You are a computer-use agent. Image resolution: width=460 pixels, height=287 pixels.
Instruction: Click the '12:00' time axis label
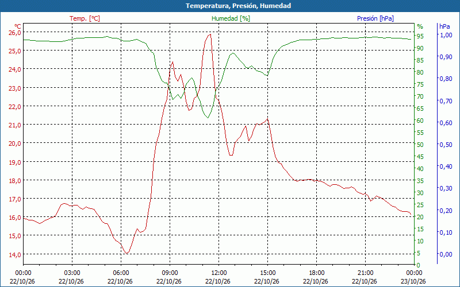point(219,273)
